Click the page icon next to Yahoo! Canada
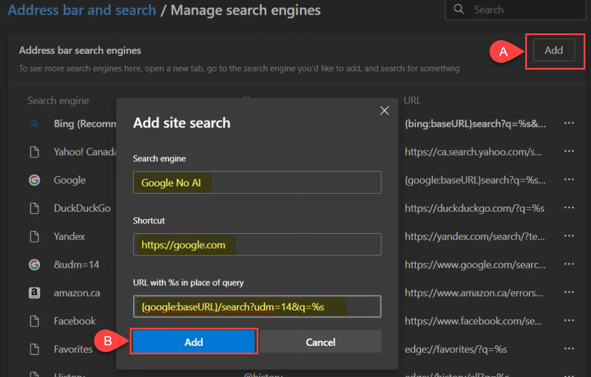Image resolution: width=591 pixels, height=377 pixels. [x=35, y=152]
